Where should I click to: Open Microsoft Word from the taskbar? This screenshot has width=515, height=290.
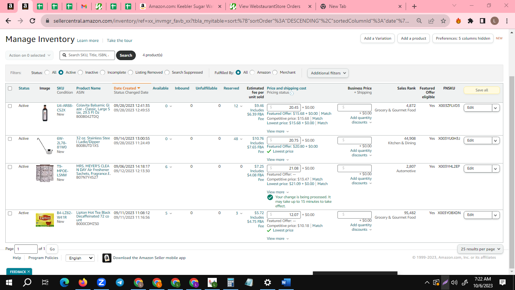(x=285, y=282)
